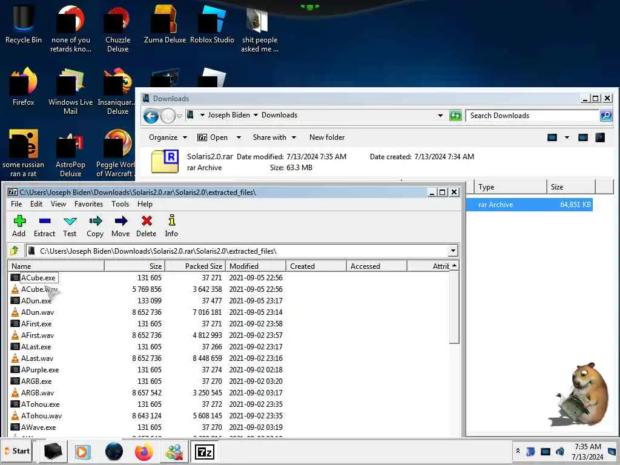620x465 pixels.
Task: Click the Move toolbar icon
Action: pyautogui.click(x=120, y=226)
